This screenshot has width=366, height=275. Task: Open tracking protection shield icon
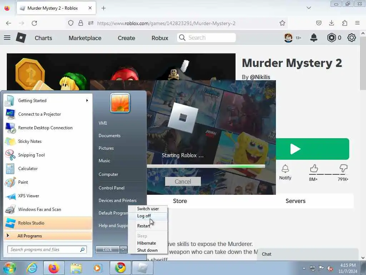pos(71,23)
